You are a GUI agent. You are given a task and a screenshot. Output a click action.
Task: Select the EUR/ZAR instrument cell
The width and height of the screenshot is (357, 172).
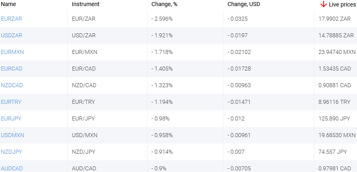83,19
